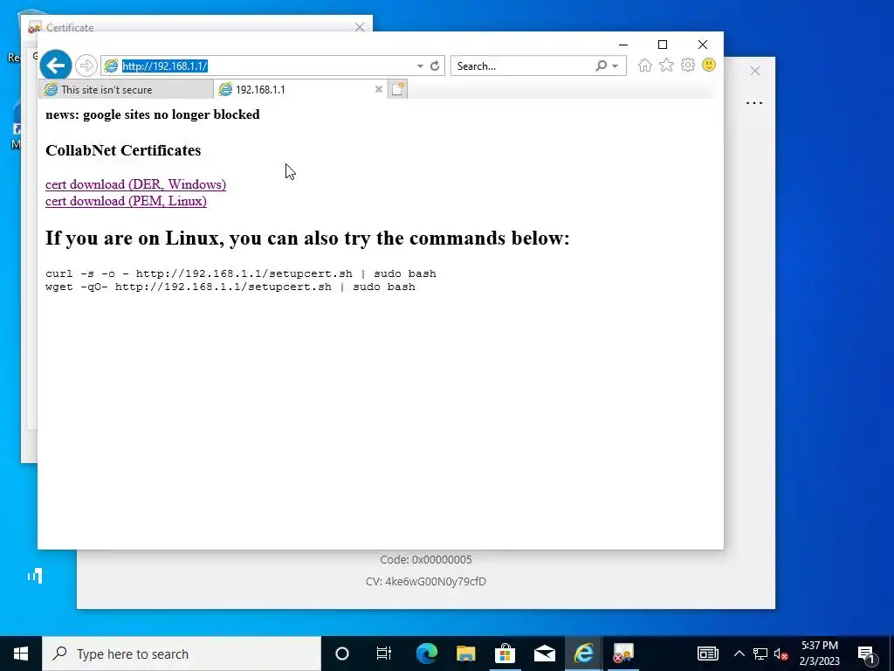The width and height of the screenshot is (894, 671).
Task: Download the DER Windows certificate
Action: coord(135,184)
